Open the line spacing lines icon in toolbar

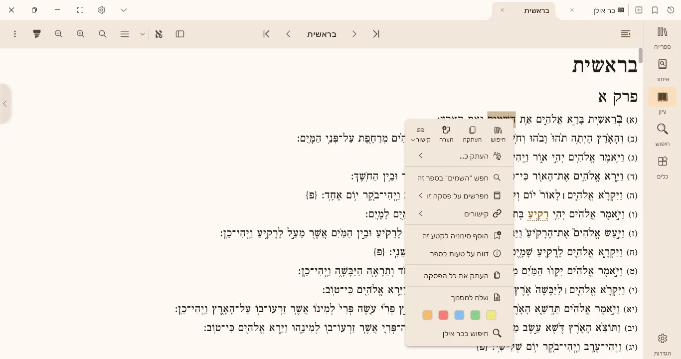pyautogui.click(x=125, y=34)
